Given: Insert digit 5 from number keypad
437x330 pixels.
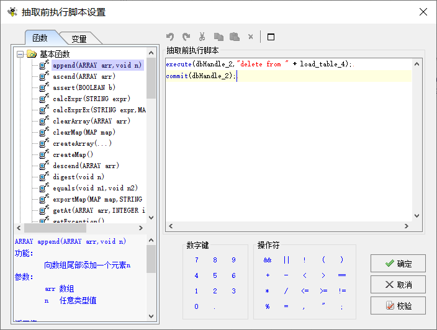Looking at the screenshot, I should pyautogui.click(x=215, y=275).
